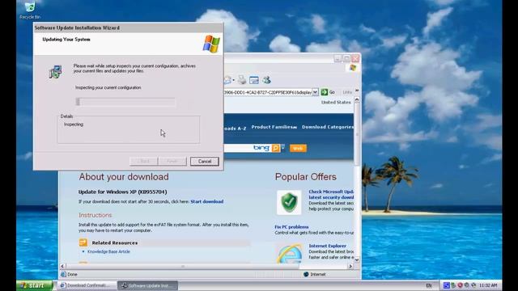Open the Bing search options dropdown arrow
This screenshot has height=291, width=518.
tap(282, 147)
